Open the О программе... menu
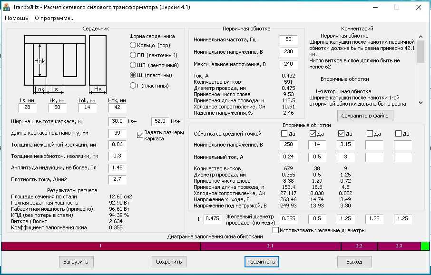This screenshot has height=275, width=431. pyautogui.click(x=54, y=18)
